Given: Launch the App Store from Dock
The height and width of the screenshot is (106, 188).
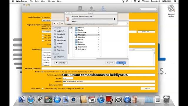Looking at the screenshot, I should point(57,100).
